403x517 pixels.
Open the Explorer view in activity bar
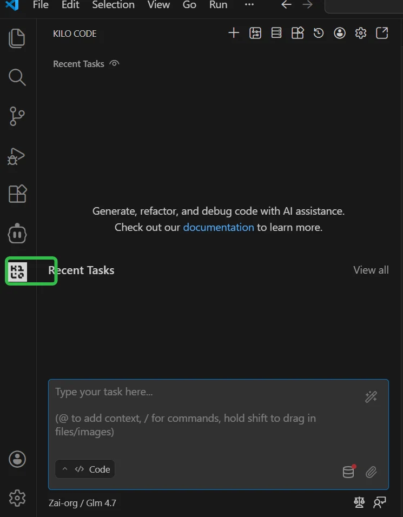[17, 38]
